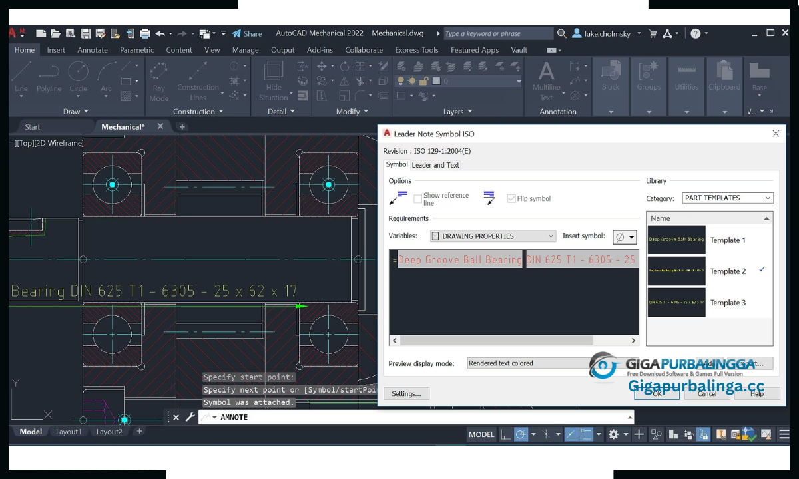Toggle the MODEL space button in status bar
Viewport: 799px width, 479px height.
[x=481, y=434]
